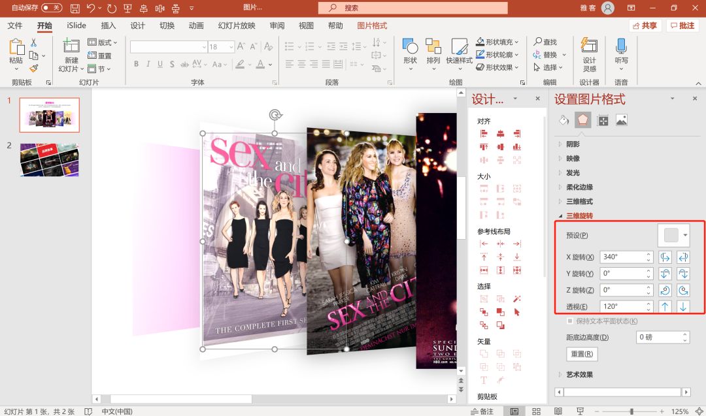706x416 pixels.
Task: Open 快速样式 quick styles
Action: [460, 54]
